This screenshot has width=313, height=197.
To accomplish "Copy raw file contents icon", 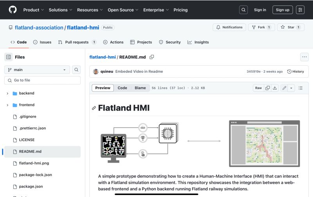I will click(268, 88).
